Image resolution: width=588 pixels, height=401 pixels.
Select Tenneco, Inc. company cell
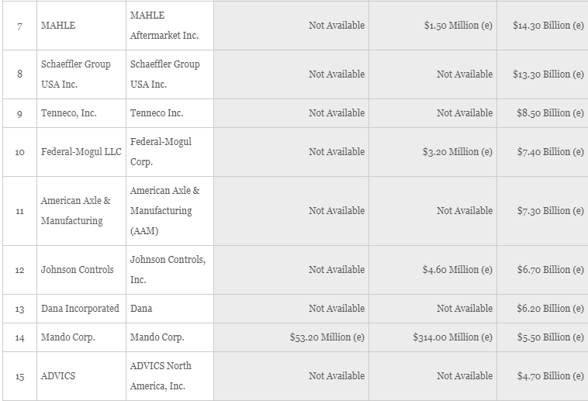coord(81,113)
